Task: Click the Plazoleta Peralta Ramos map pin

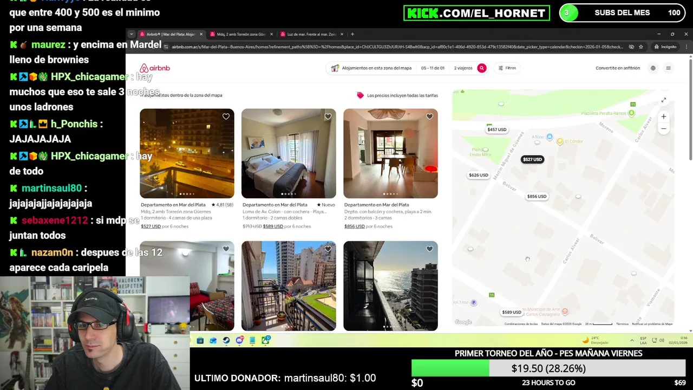Action: click(631, 113)
